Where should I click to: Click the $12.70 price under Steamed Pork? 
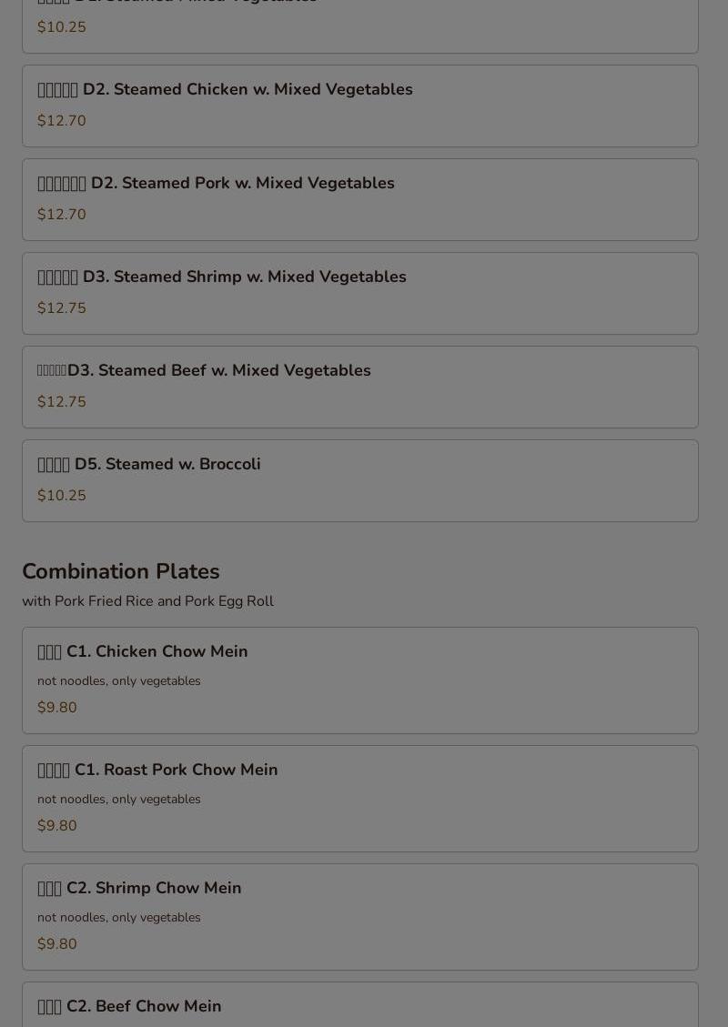pos(62,215)
